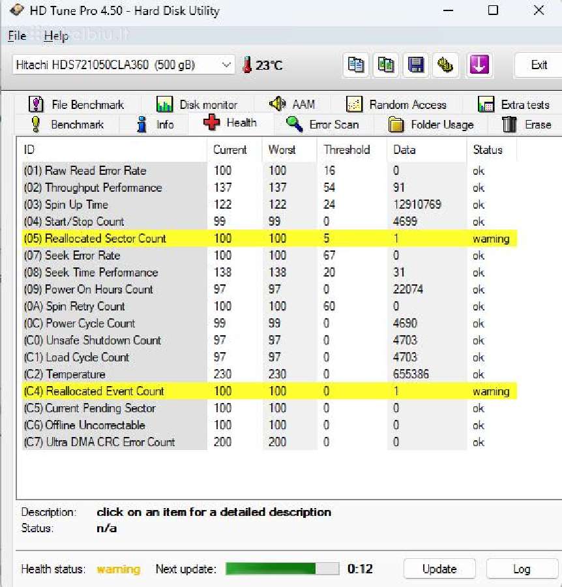Click the Exit button
The width and height of the screenshot is (562, 587).
pyautogui.click(x=539, y=65)
